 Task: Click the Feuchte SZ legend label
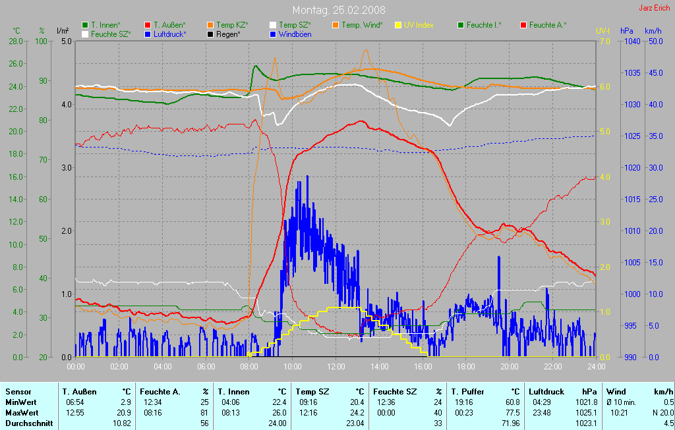point(111,34)
